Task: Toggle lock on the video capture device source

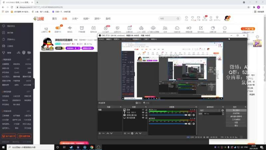Action: [146, 115]
